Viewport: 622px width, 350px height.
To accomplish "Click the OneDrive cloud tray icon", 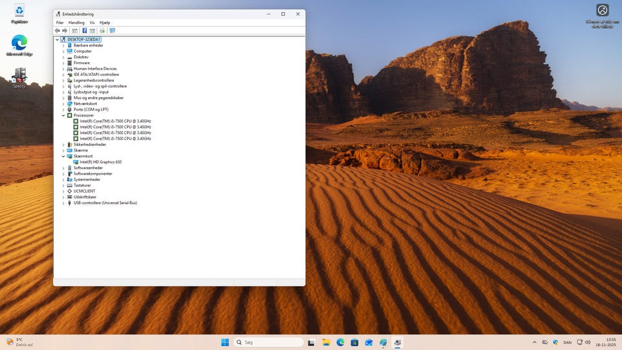I will (x=545, y=342).
